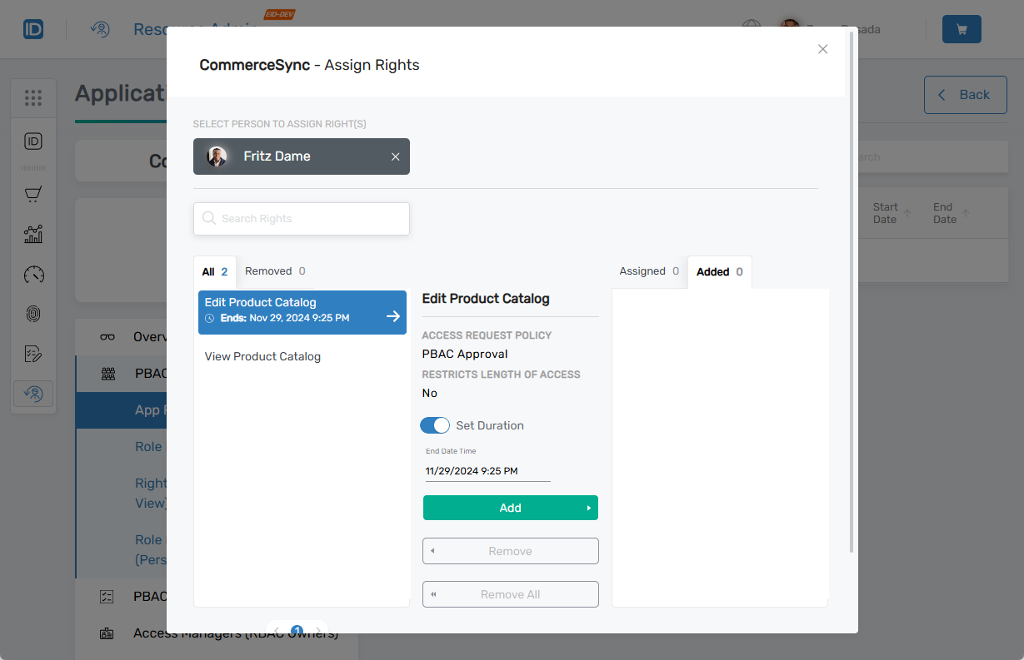Sort by Start Date column
Image resolution: width=1024 pixels, height=660 pixels.
point(892,213)
